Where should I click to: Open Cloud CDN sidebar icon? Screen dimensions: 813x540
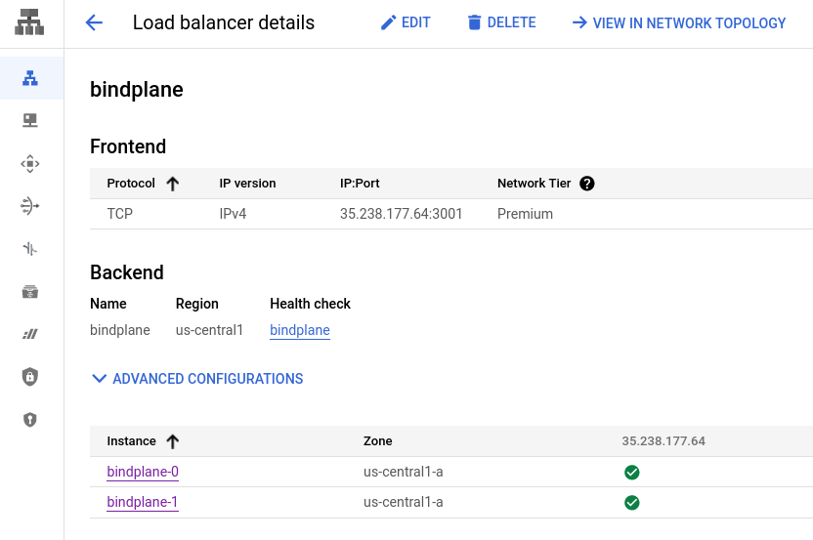coord(30,163)
